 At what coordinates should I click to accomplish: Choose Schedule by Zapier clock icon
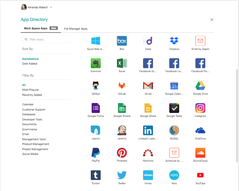[174, 153]
